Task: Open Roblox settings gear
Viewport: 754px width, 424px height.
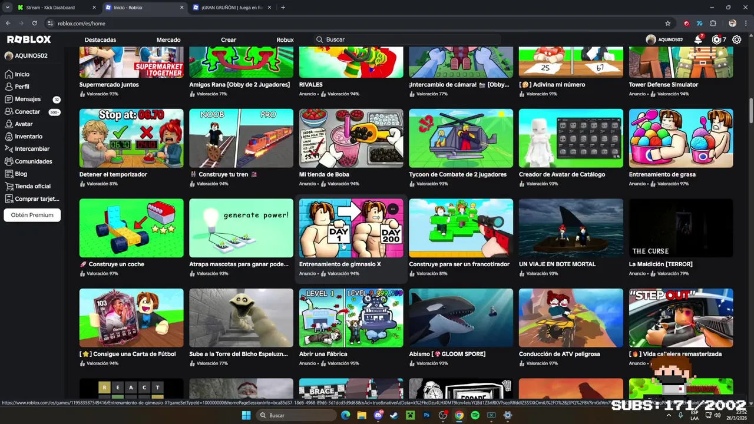Action: (737, 39)
